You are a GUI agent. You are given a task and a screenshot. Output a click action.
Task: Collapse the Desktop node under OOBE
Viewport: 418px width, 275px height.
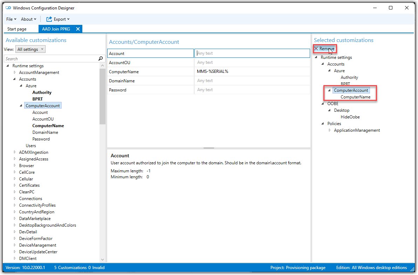[x=329, y=110]
